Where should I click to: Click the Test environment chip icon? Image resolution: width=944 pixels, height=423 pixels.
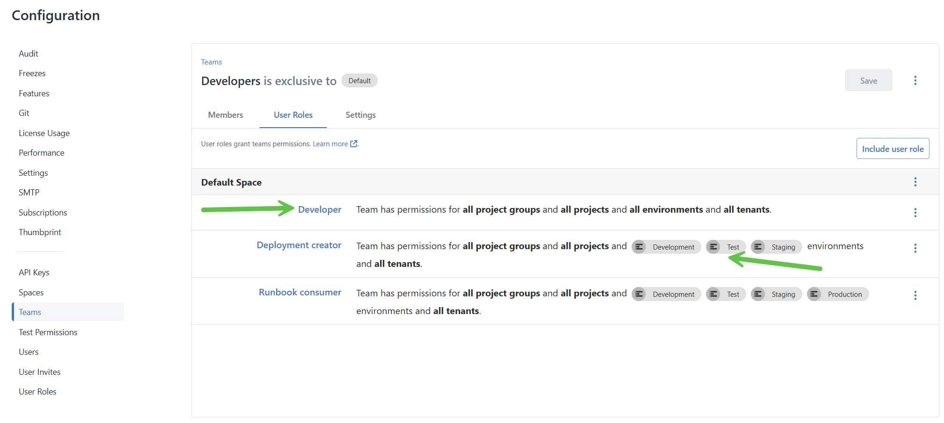(713, 247)
